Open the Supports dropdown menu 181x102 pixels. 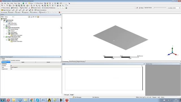(x=25, y=12)
